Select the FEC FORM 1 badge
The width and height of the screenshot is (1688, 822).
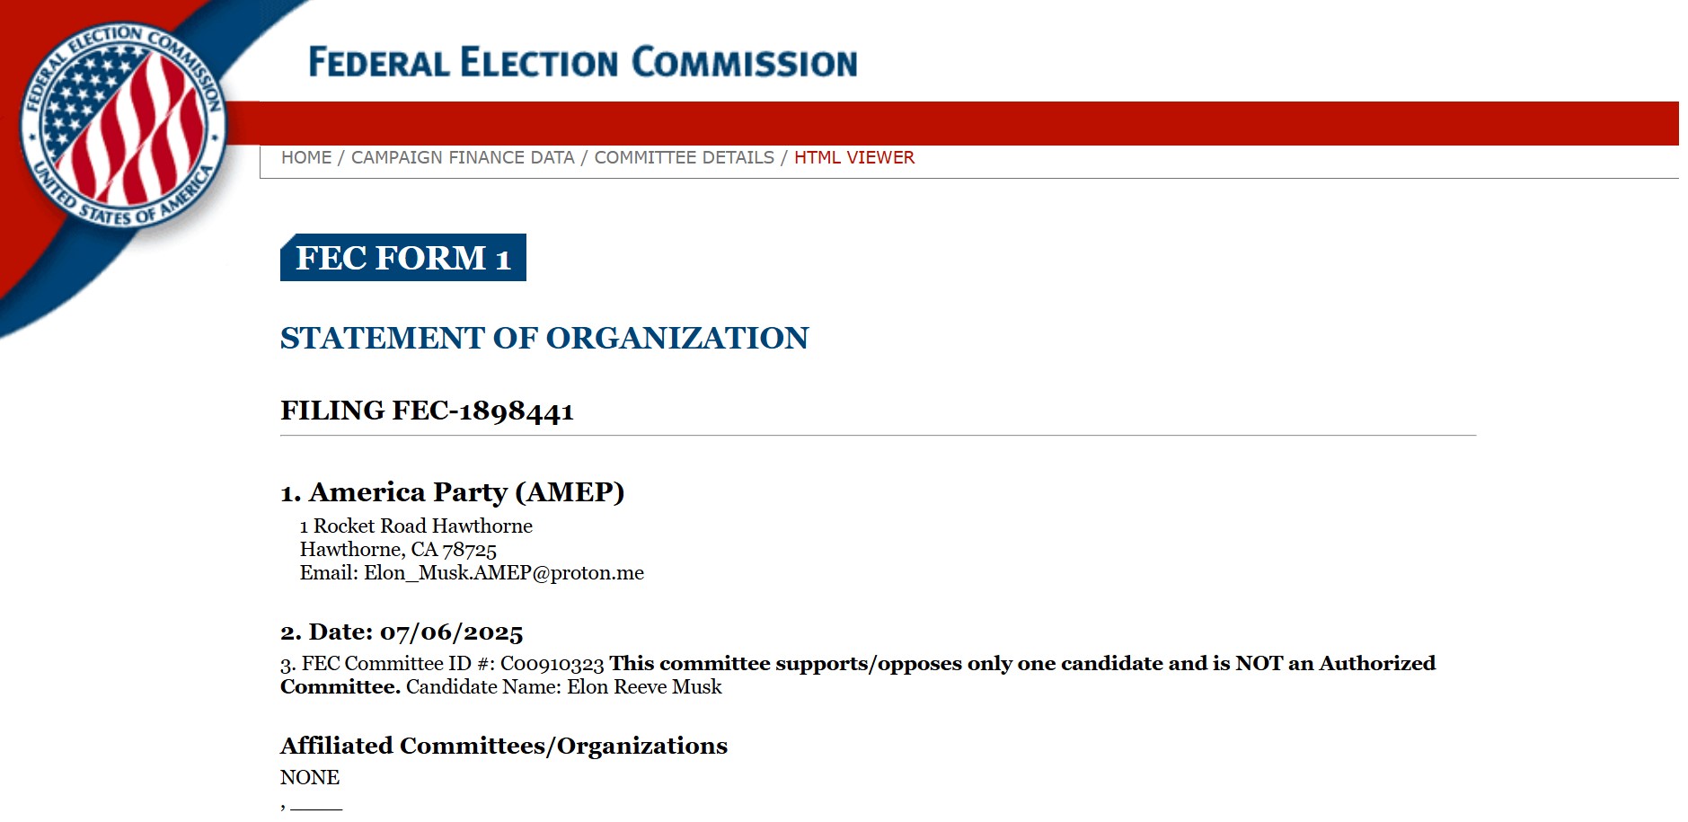click(x=402, y=260)
